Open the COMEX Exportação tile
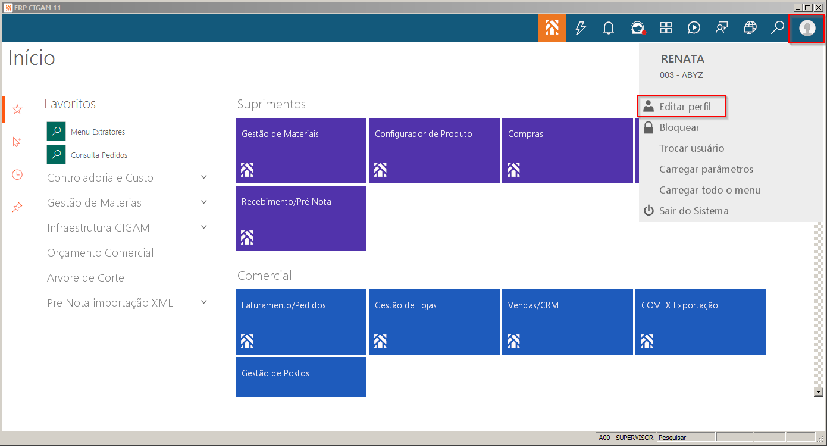Viewport: 827px width, 446px height. 701,322
